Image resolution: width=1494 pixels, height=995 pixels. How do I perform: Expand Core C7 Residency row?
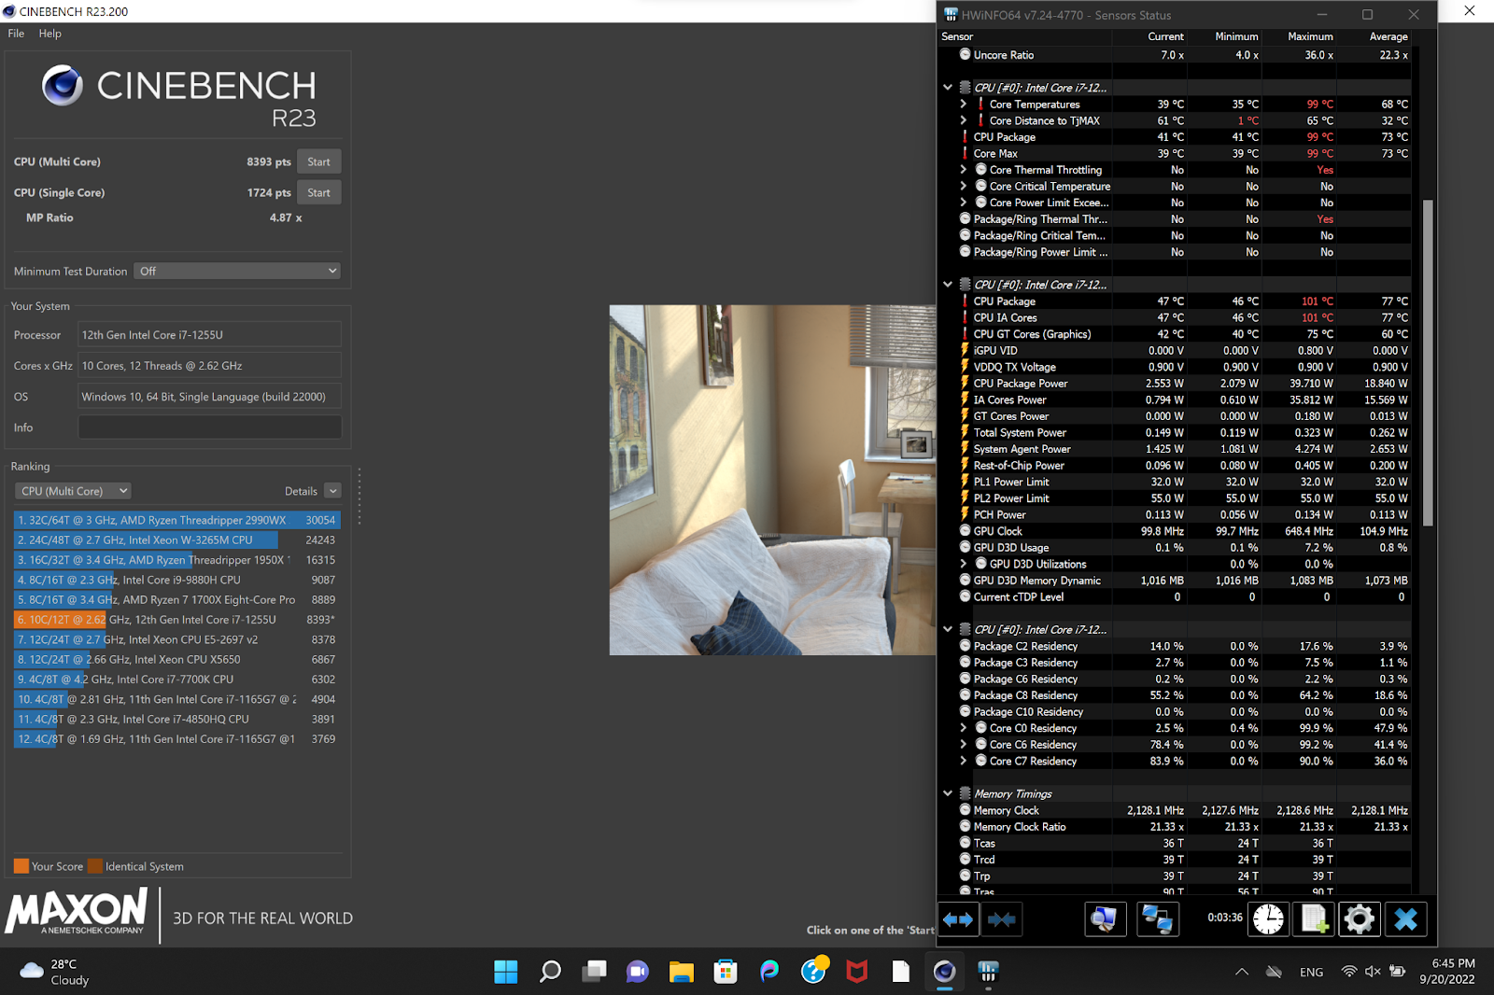[x=963, y=761]
